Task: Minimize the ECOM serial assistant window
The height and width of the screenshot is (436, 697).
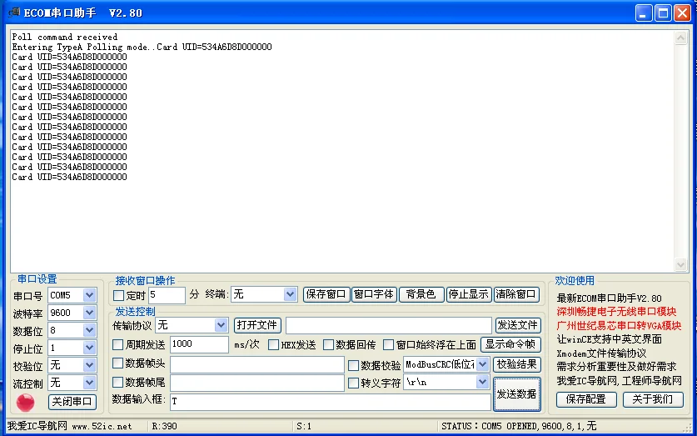Action: point(643,13)
